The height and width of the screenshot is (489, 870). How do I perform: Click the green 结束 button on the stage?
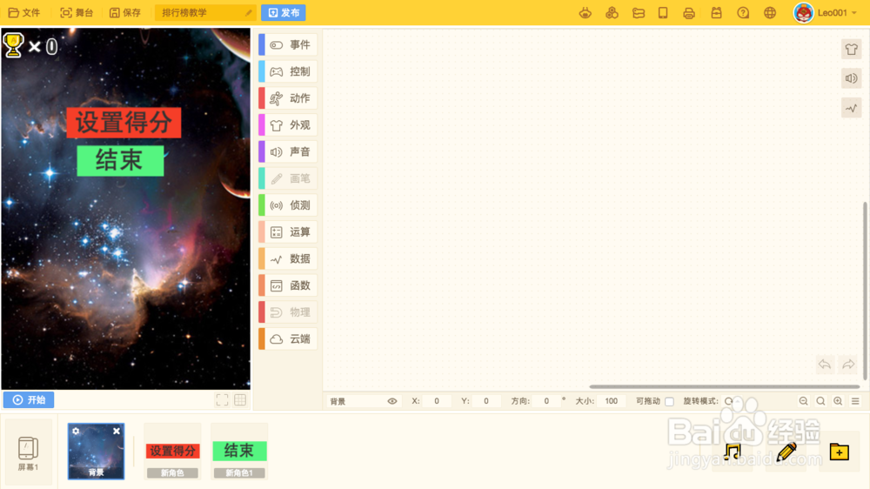pos(120,161)
